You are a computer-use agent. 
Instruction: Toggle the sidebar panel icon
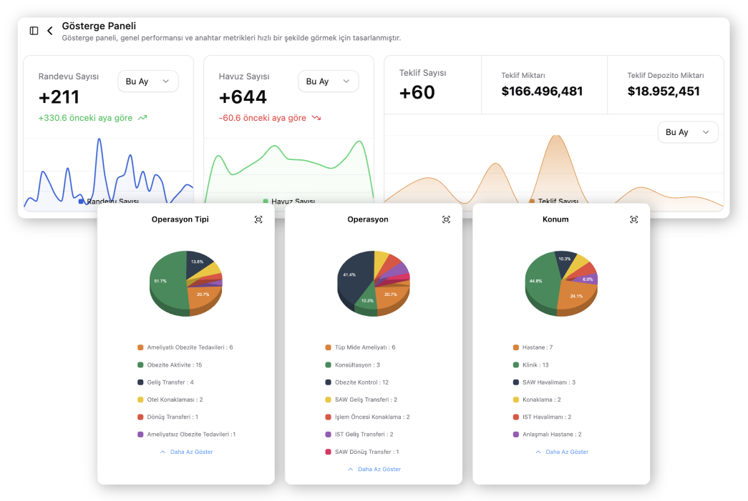click(34, 31)
